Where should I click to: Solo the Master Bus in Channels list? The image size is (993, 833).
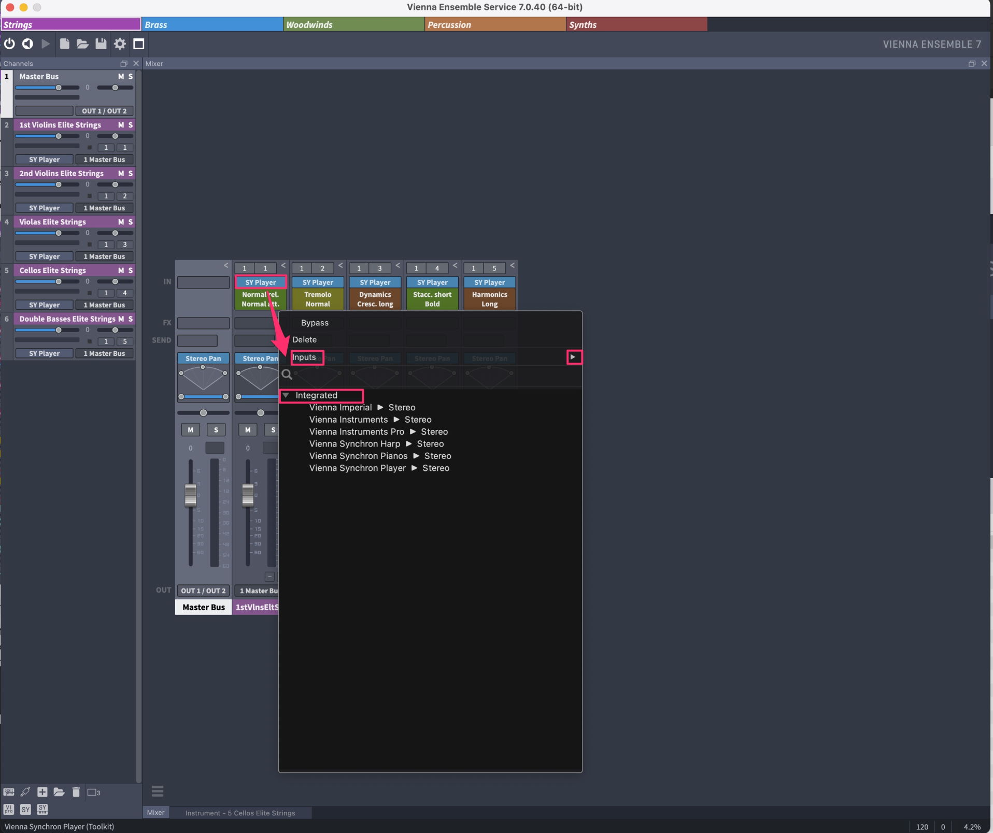[131, 77]
